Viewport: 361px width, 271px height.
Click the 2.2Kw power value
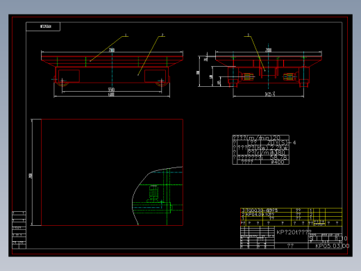(279, 147)
